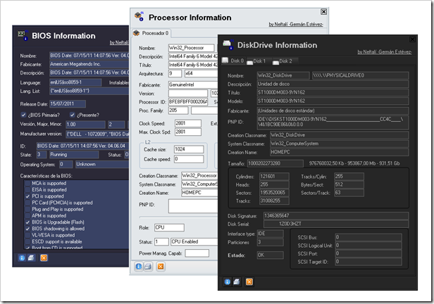Click the Interface type field IDE
The height and width of the screenshot is (304, 434).
(270, 234)
